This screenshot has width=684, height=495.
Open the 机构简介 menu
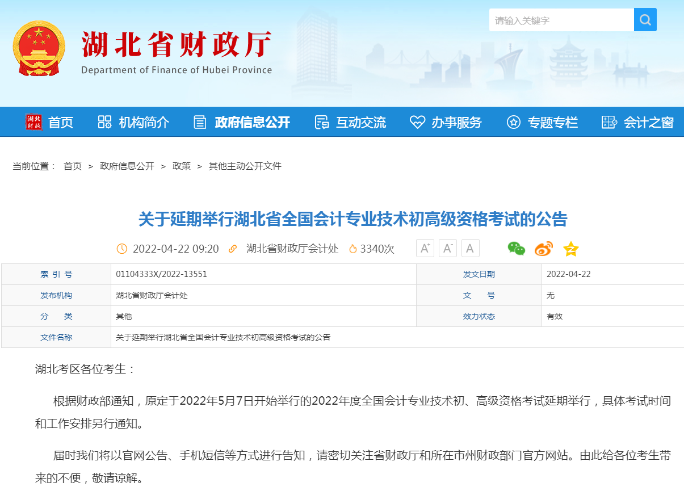(x=133, y=122)
